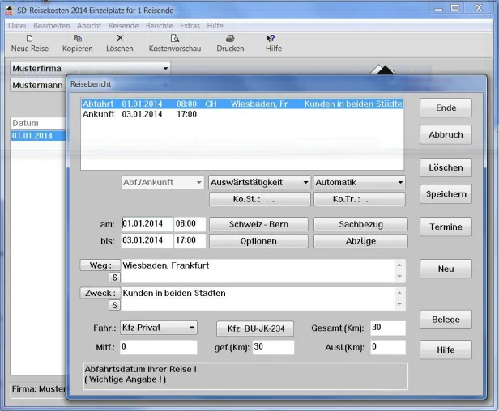This screenshot has height=411, width=499.
Task: Click the Abbruch button
Action: [446, 135]
